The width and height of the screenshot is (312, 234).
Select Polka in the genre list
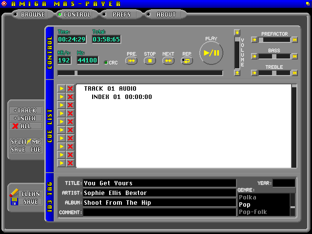pyautogui.click(x=263, y=197)
